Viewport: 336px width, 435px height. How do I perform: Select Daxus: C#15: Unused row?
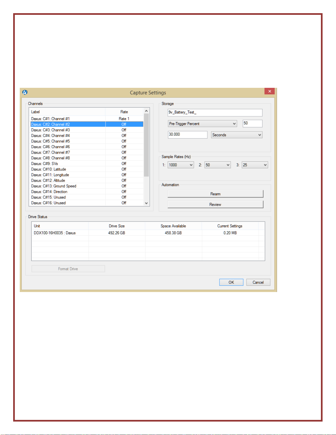[87, 197]
